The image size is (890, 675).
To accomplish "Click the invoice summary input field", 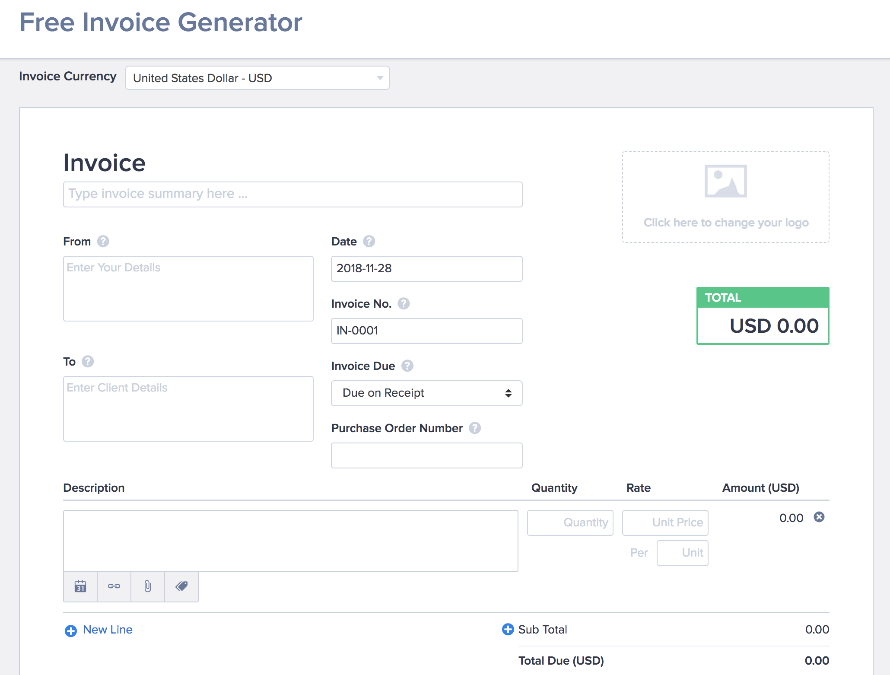I will coord(292,194).
